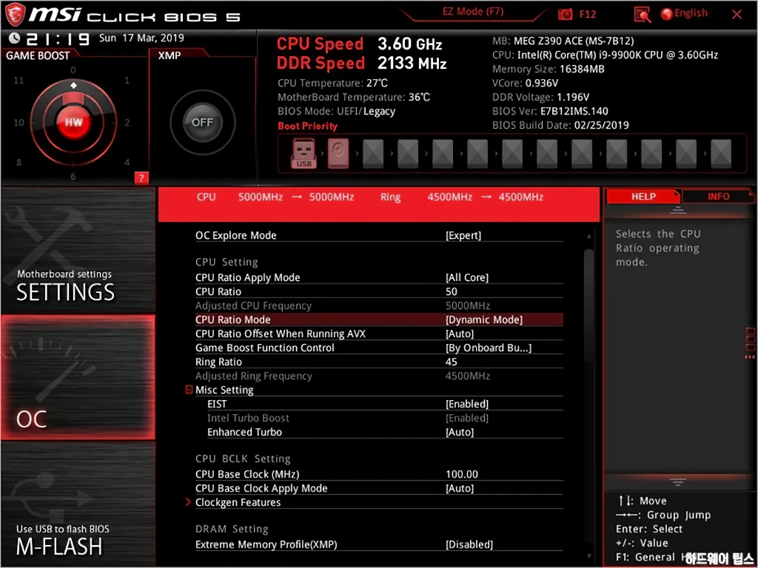The width and height of the screenshot is (758, 568).
Task: Click the last boot priority slot icon
Action: point(721,154)
